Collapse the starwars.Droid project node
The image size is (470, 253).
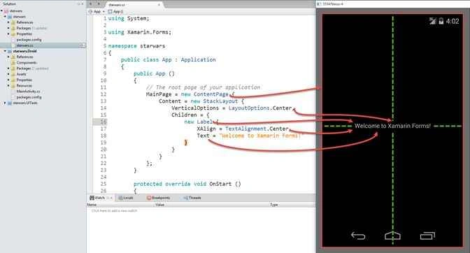[x=5, y=51]
